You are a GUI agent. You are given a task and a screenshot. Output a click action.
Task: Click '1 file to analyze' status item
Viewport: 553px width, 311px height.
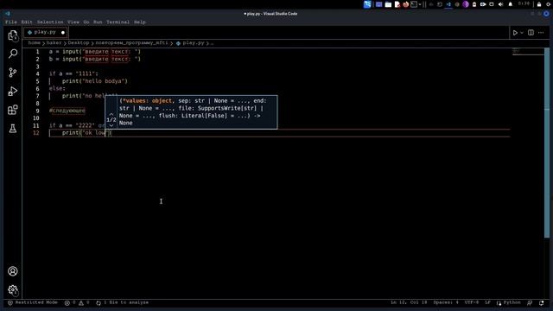pos(123,302)
